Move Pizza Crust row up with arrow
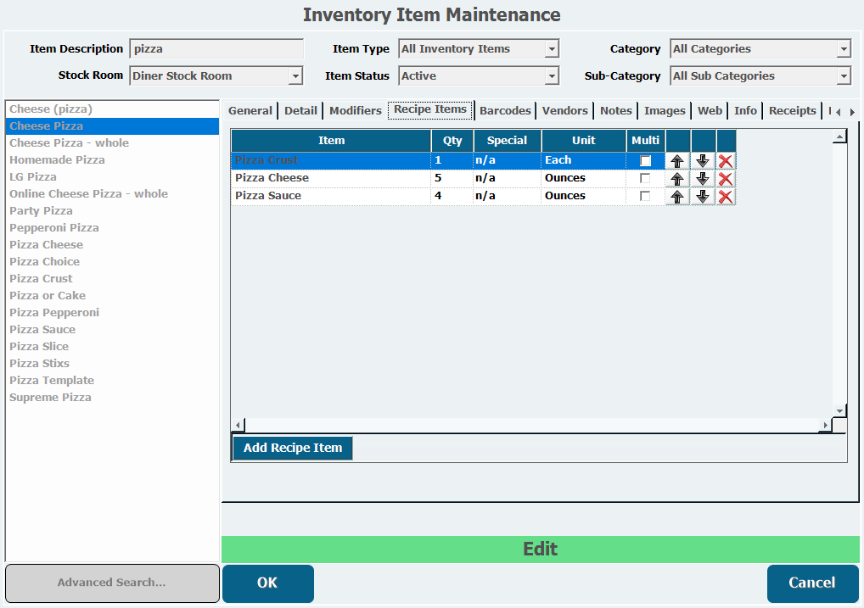Image resolution: width=864 pixels, height=608 pixels. [677, 161]
